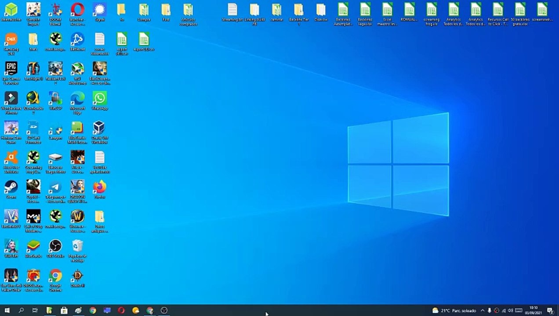Select the MSI Afterburner desktop icon
The width and height of the screenshot is (559, 316).
77,73
